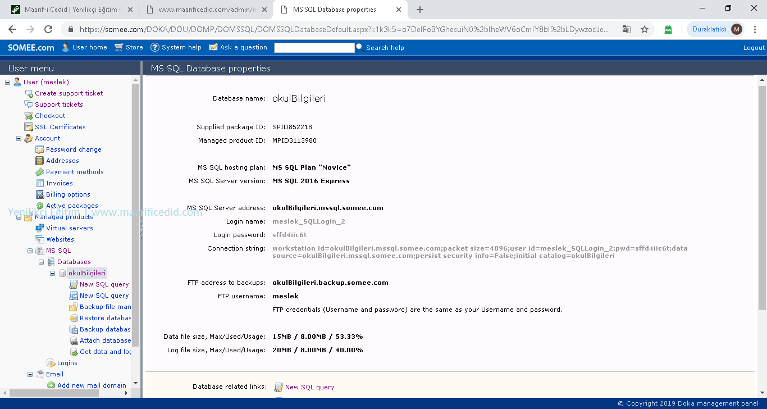The image size is (767, 409).
Task: Bookmark this page with the star icon
Action: pyautogui.click(x=645, y=29)
